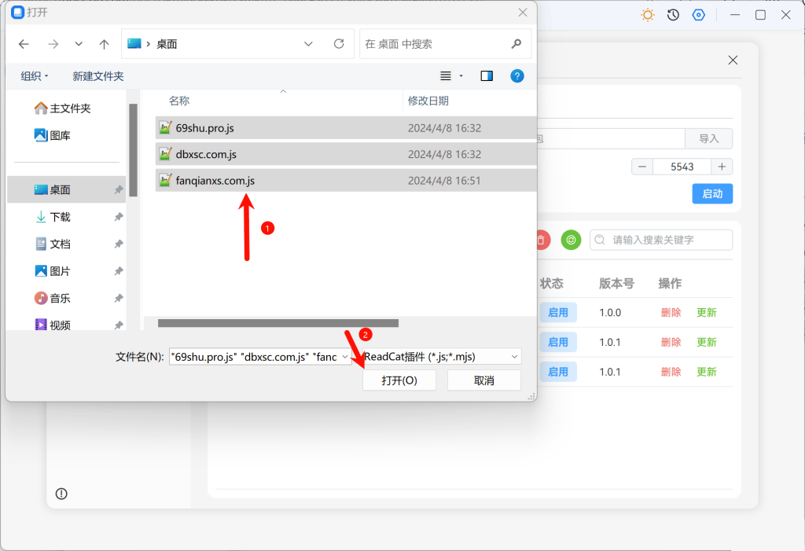Open history via the clock icon
Viewport: 805px width, 551px height.
(x=672, y=14)
